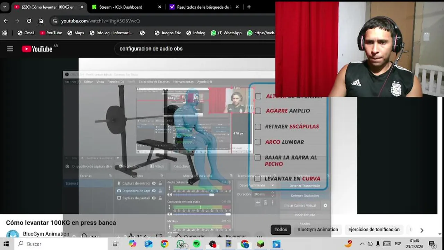Viewport: 444px width, 250px height.
Task: Open Captura de entrada audio three-dot options in OBS
Action: coord(169,207)
